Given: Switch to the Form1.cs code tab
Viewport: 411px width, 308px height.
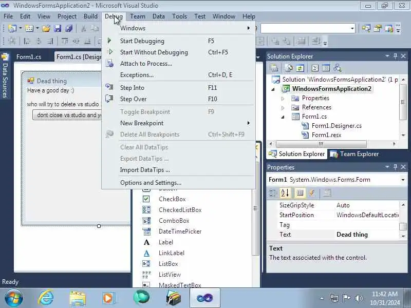Looking at the screenshot, I should pyautogui.click(x=29, y=57).
